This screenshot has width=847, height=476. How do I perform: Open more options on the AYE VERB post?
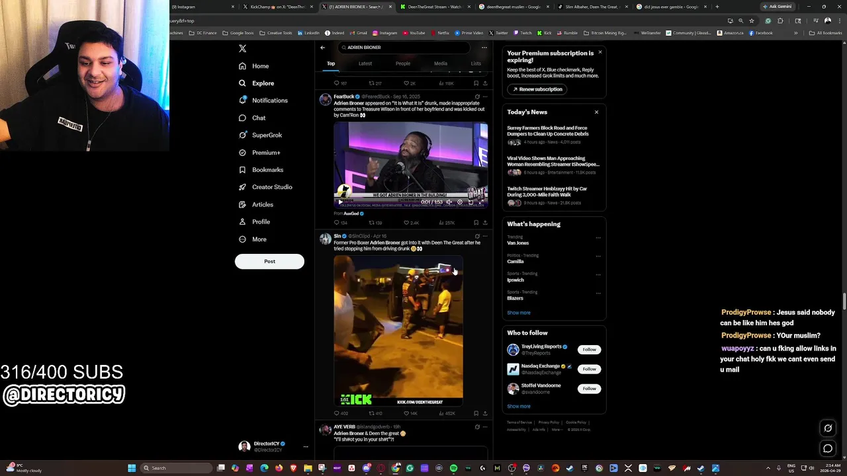coord(484,427)
